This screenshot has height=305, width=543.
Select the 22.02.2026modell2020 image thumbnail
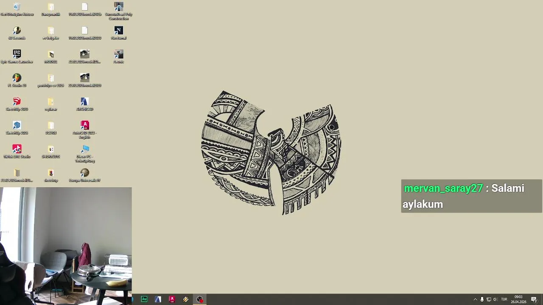point(84,80)
